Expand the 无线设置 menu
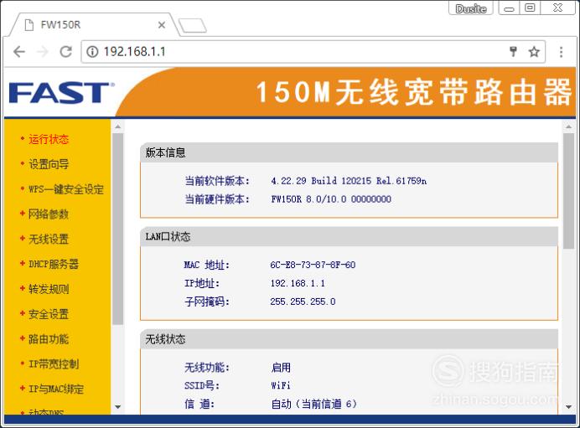 [49, 240]
